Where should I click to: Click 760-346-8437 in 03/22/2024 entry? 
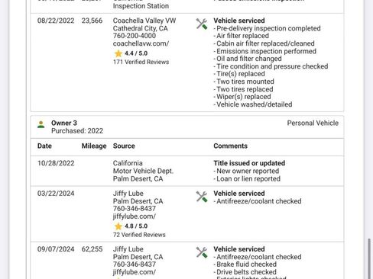coord(135,209)
